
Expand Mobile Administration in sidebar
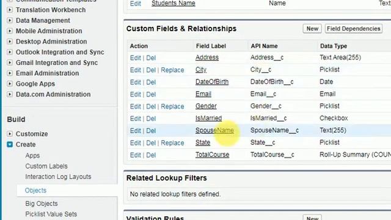[10, 31]
